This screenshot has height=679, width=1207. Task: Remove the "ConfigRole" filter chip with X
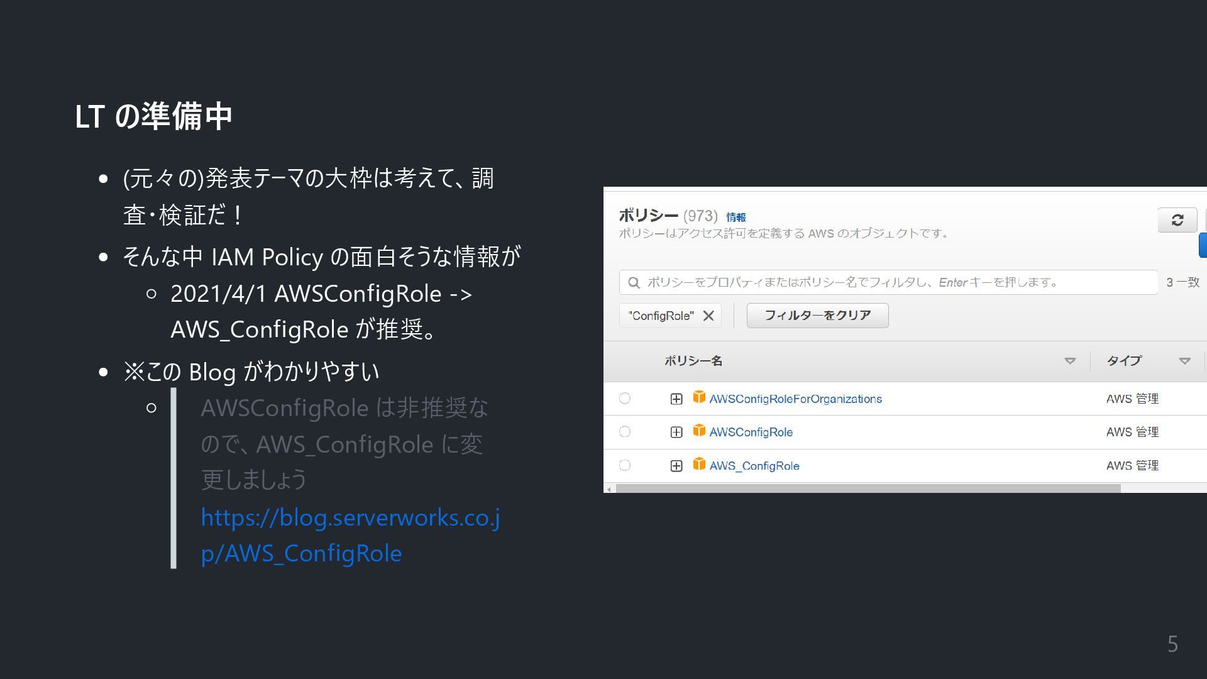[708, 316]
